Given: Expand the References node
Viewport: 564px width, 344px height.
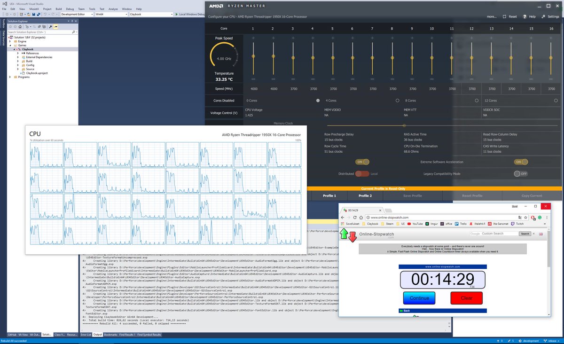Looking at the screenshot, I should [x=18, y=53].
